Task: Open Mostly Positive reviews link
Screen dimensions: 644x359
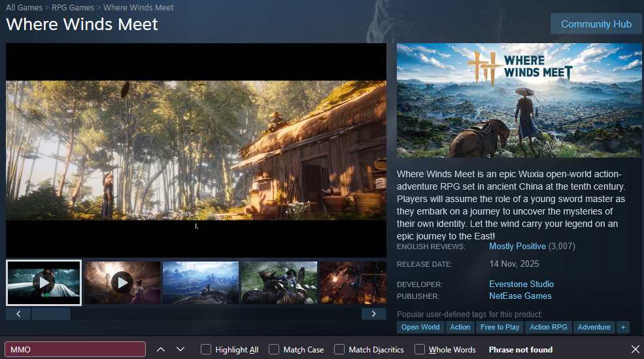Action: 517,246
